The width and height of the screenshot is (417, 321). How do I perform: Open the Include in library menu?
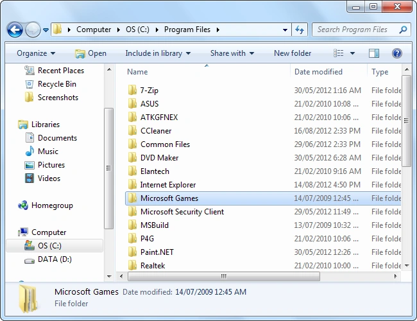coord(158,53)
